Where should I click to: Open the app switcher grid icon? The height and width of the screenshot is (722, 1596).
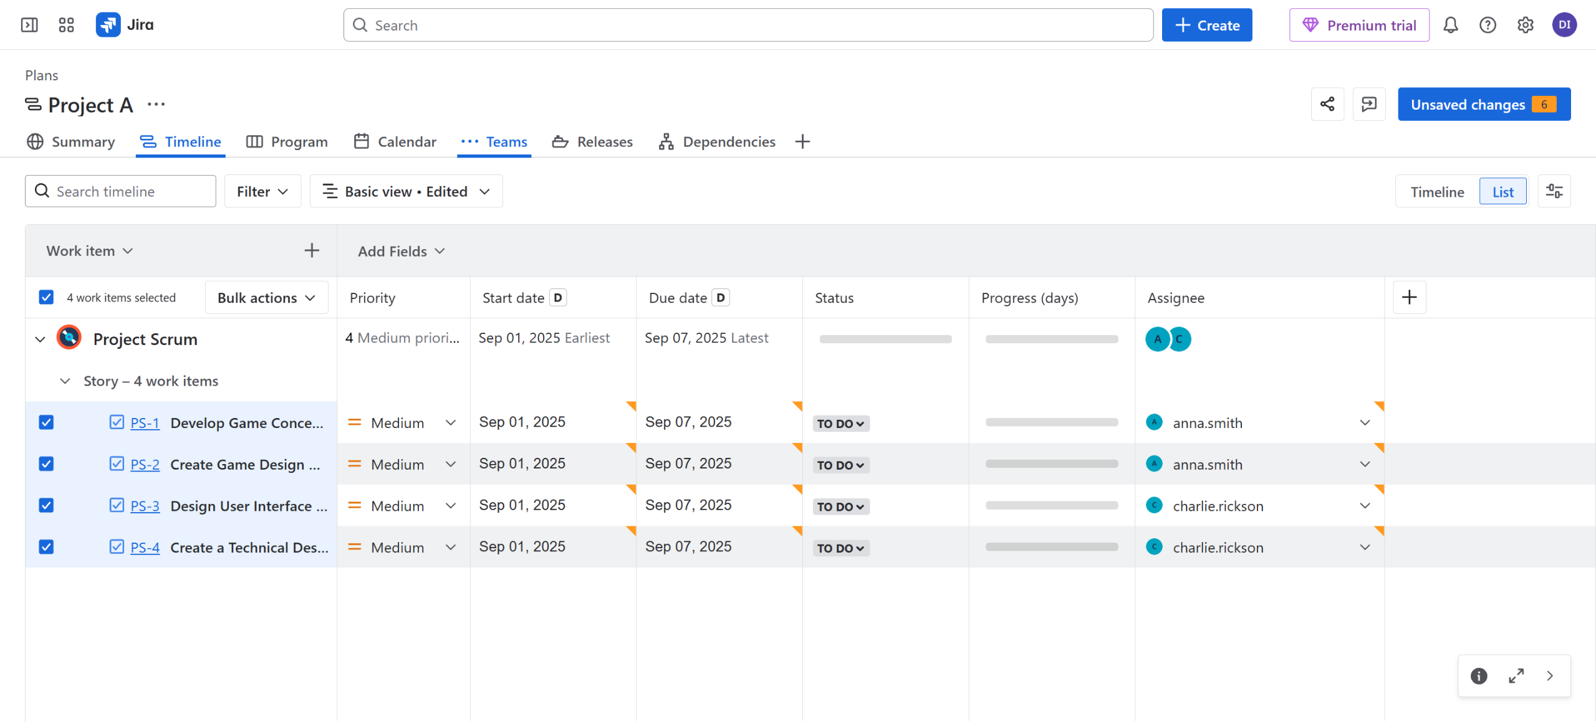(x=66, y=25)
